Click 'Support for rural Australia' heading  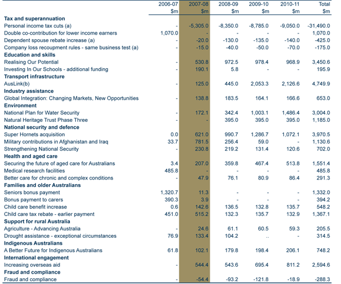[x=37, y=222]
